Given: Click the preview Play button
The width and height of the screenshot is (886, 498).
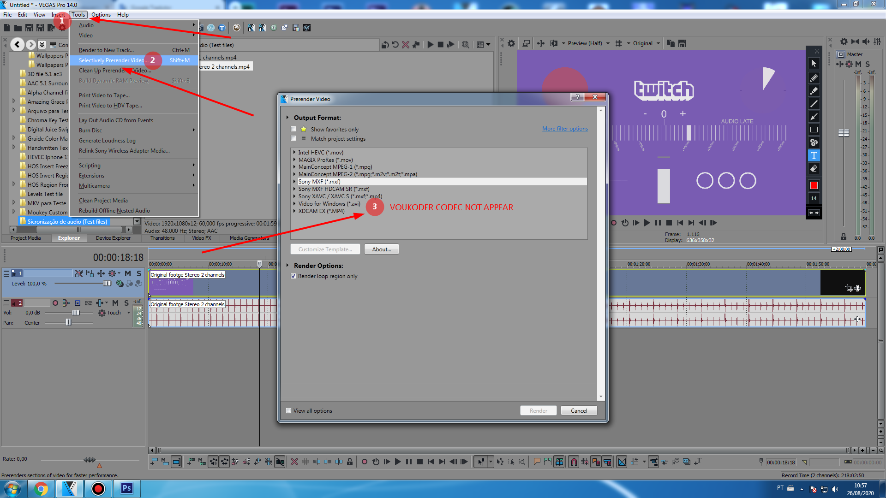Looking at the screenshot, I should 647,223.
